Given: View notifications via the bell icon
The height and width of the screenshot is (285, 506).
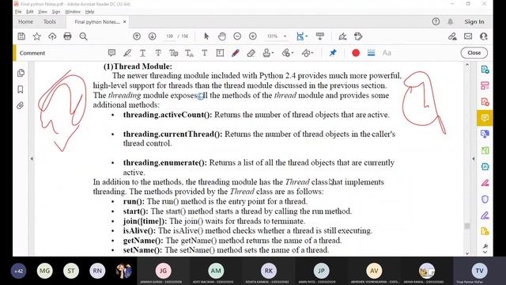Looking at the screenshot, I should point(450,21).
